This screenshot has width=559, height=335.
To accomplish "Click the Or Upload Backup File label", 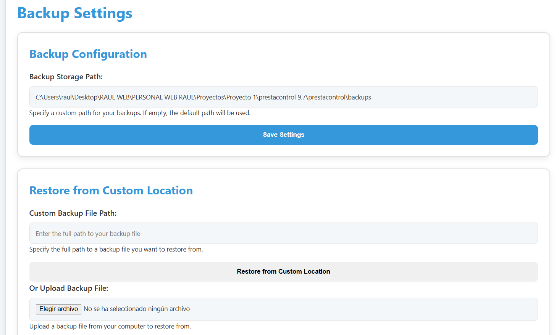I will tap(69, 289).
